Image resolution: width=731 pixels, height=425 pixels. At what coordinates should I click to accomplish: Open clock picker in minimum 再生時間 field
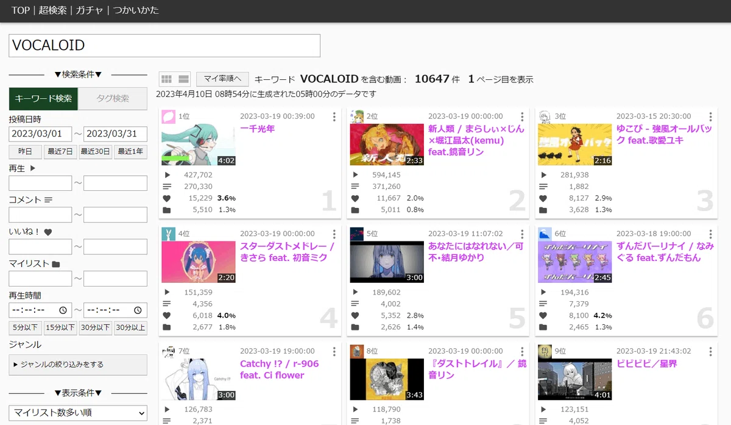[63, 310]
